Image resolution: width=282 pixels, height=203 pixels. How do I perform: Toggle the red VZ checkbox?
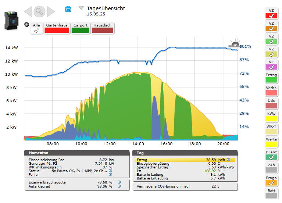pos(271,15)
